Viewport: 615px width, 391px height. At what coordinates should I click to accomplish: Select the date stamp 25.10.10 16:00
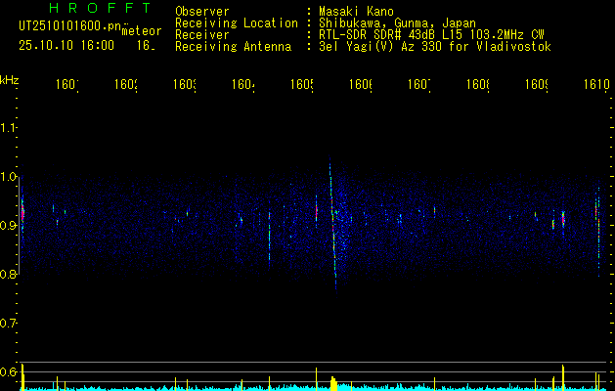tap(66, 46)
